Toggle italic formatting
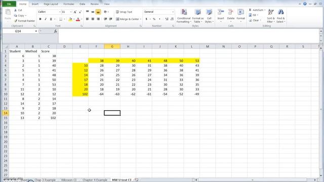 pos(46,19)
